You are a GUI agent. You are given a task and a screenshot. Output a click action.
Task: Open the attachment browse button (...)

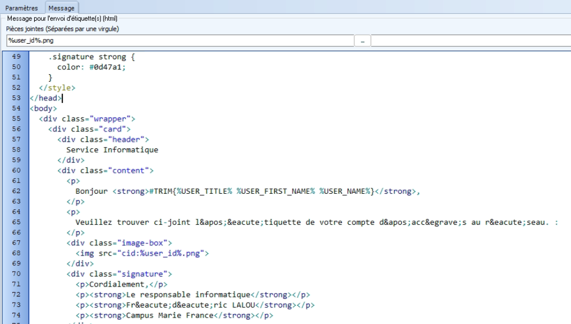coord(362,41)
